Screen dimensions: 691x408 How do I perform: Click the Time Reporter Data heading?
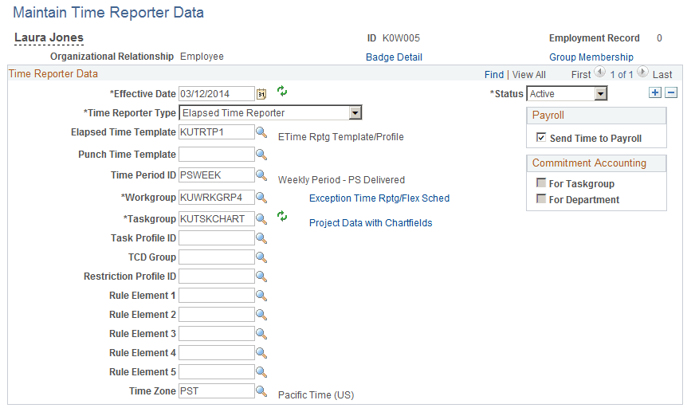click(x=53, y=74)
